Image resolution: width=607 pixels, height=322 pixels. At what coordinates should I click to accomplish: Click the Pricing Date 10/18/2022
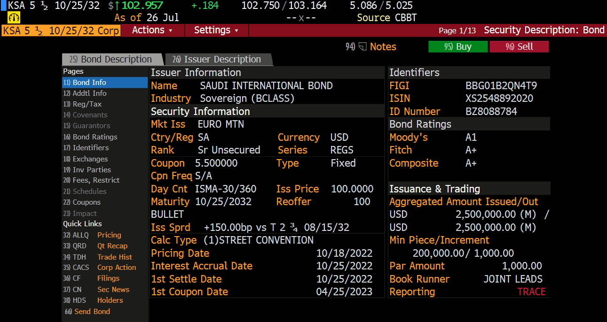click(x=344, y=253)
